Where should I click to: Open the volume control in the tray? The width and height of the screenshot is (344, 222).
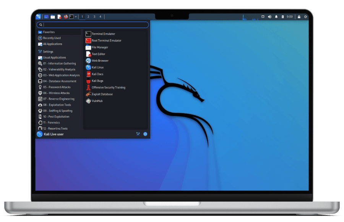coord(269,17)
